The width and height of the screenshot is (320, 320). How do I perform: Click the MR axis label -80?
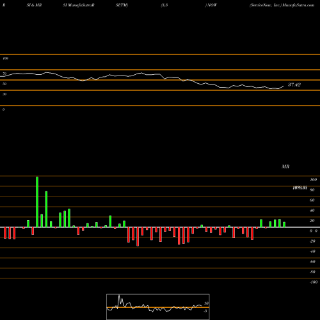click(x=312, y=272)
